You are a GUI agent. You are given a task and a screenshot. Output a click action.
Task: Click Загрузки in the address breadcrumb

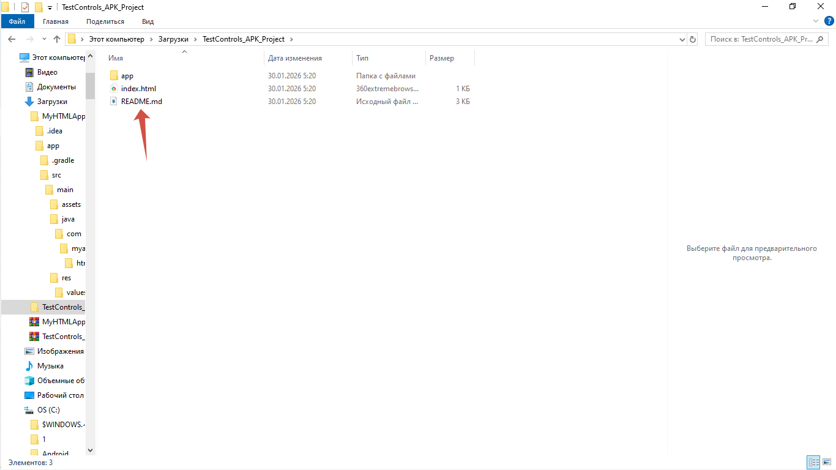pyautogui.click(x=174, y=39)
